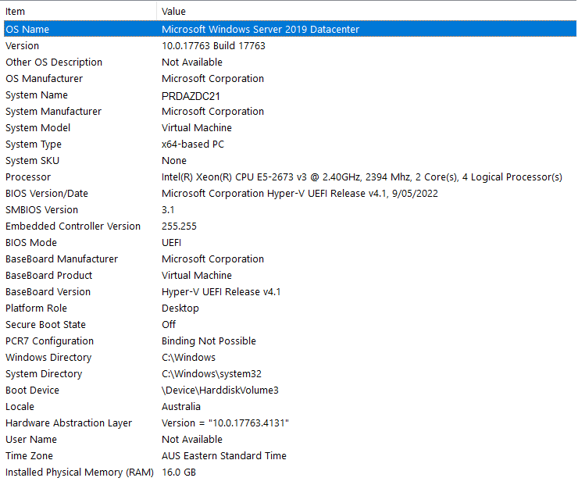Image resolution: width=578 pixels, height=485 pixels.
Task: Select the Windows Directory row label
Action: [48, 358]
